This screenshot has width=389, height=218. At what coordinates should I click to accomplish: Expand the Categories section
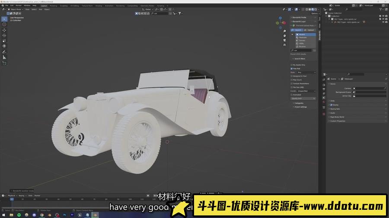point(299,103)
